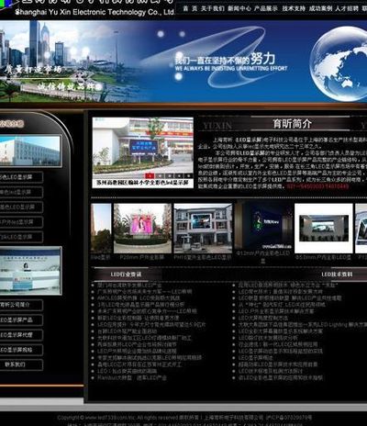Open sidebar factory building photo
This screenshot has width=367, height=426.
point(30,151)
